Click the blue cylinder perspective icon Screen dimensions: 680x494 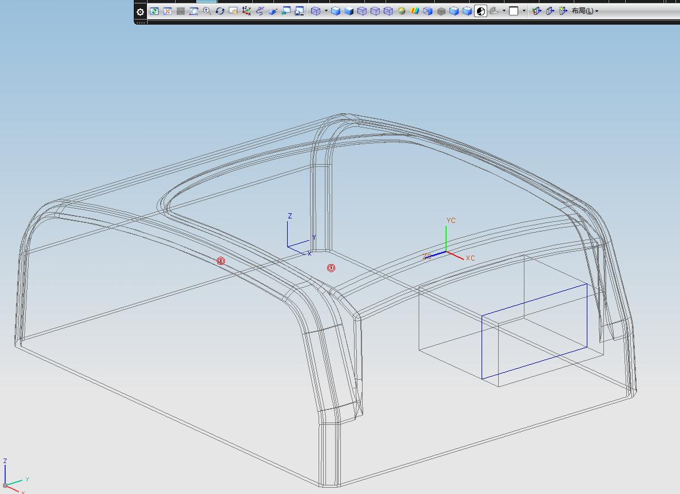273,11
